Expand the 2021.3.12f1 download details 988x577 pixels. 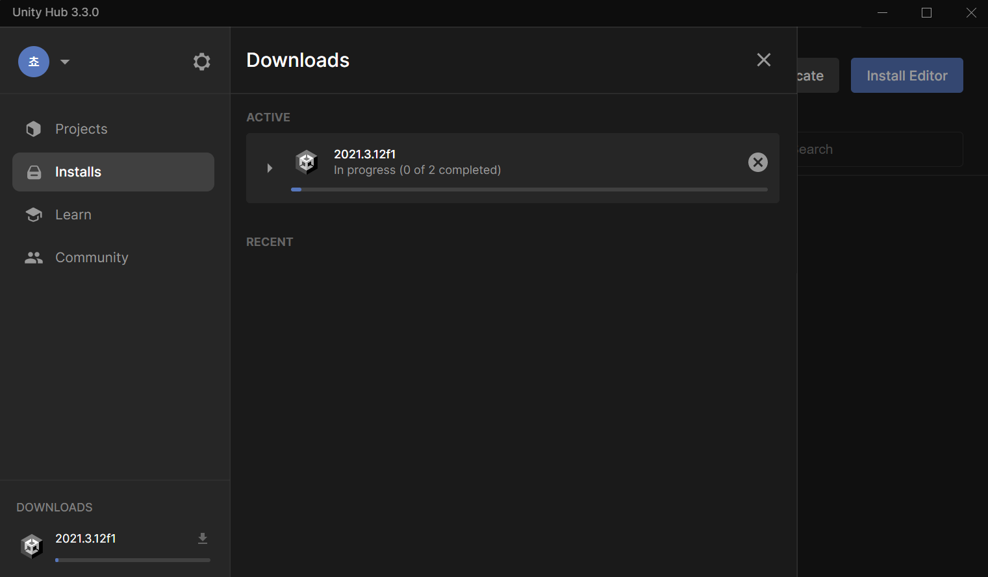270,168
